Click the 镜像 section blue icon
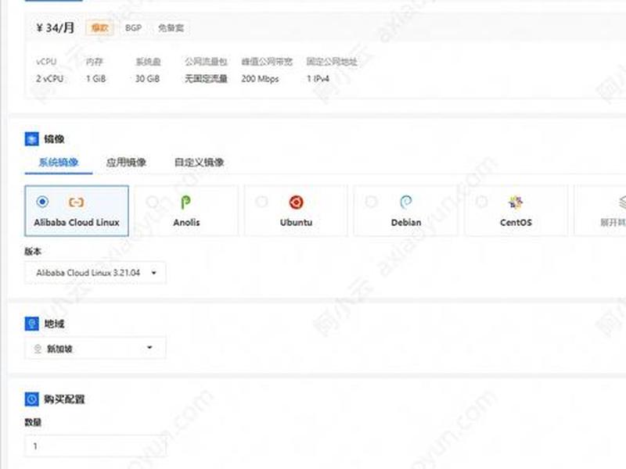626x469 pixels. point(32,139)
